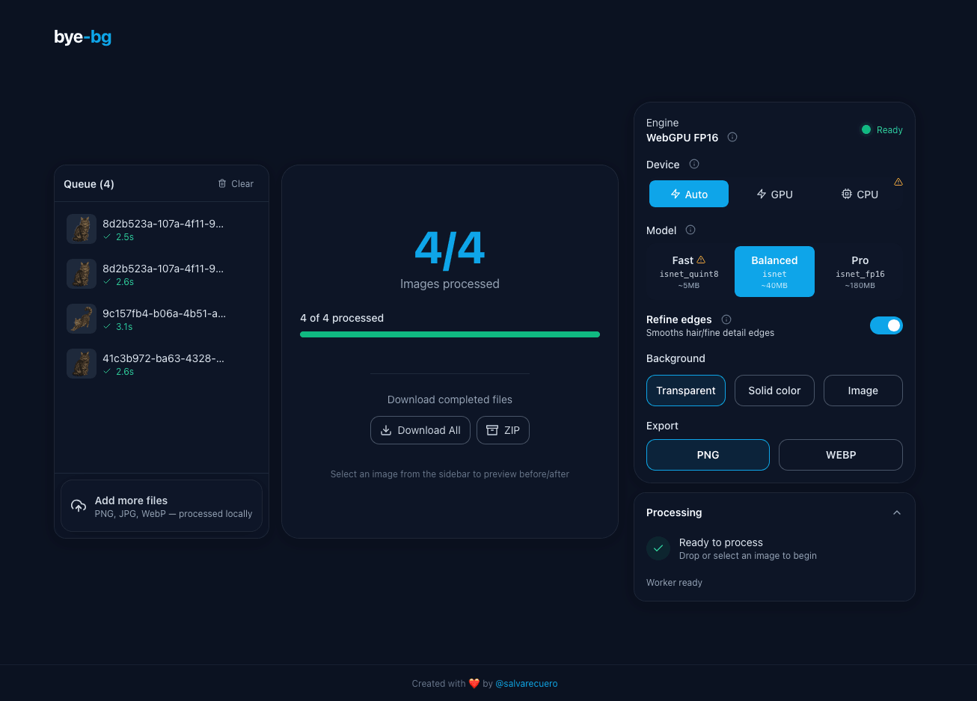Collapse the Processing panel chevron
Image resolution: width=977 pixels, height=701 pixels.
click(x=897, y=512)
